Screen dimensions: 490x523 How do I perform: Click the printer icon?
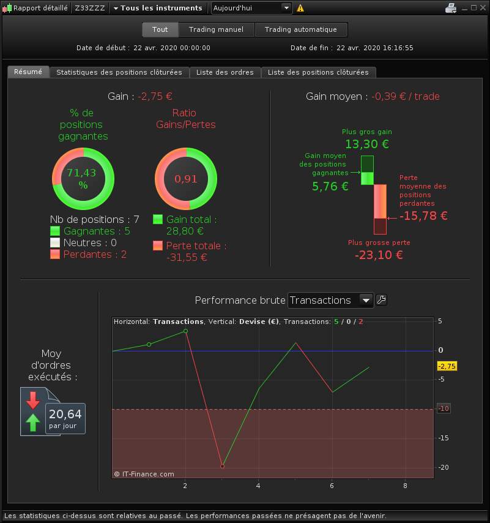coord(451,8)
